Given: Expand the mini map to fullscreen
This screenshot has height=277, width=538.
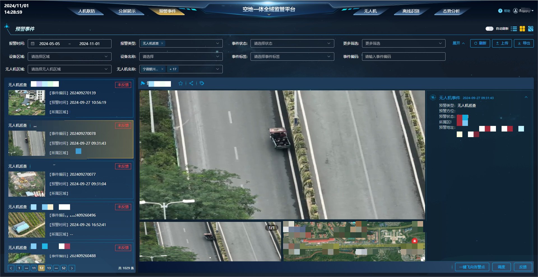Looking at the screenshot, I should (423, 259).
